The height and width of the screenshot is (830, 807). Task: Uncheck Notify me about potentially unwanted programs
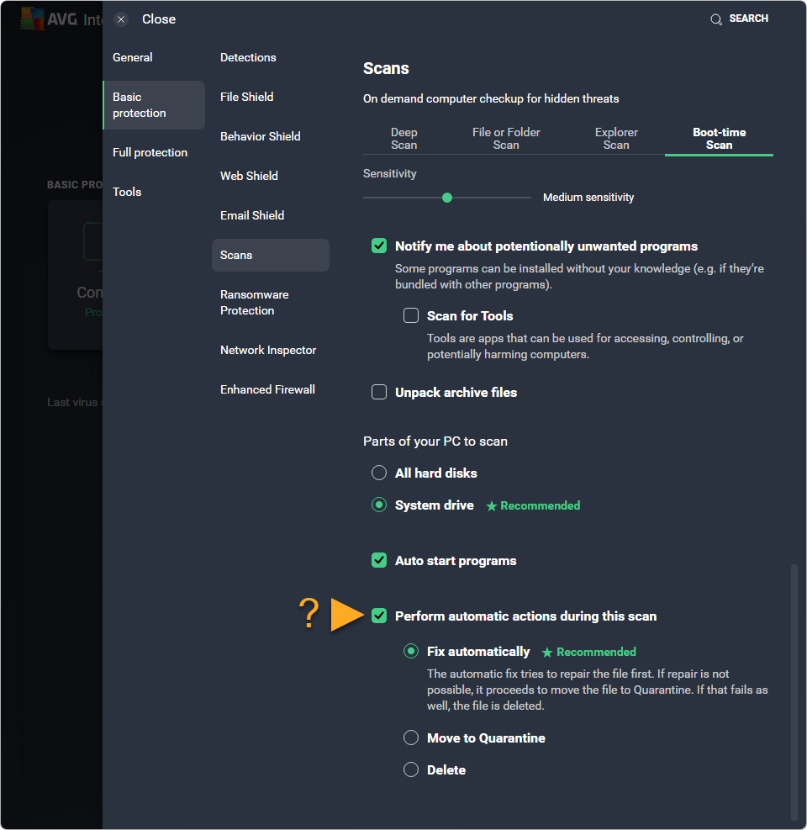[379, 246]
